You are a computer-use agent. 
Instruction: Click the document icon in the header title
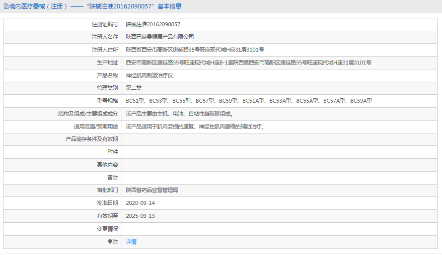(x=6, y=6)
